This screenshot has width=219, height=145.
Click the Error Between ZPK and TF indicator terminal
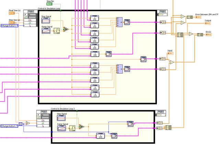[x=198, y=17]
